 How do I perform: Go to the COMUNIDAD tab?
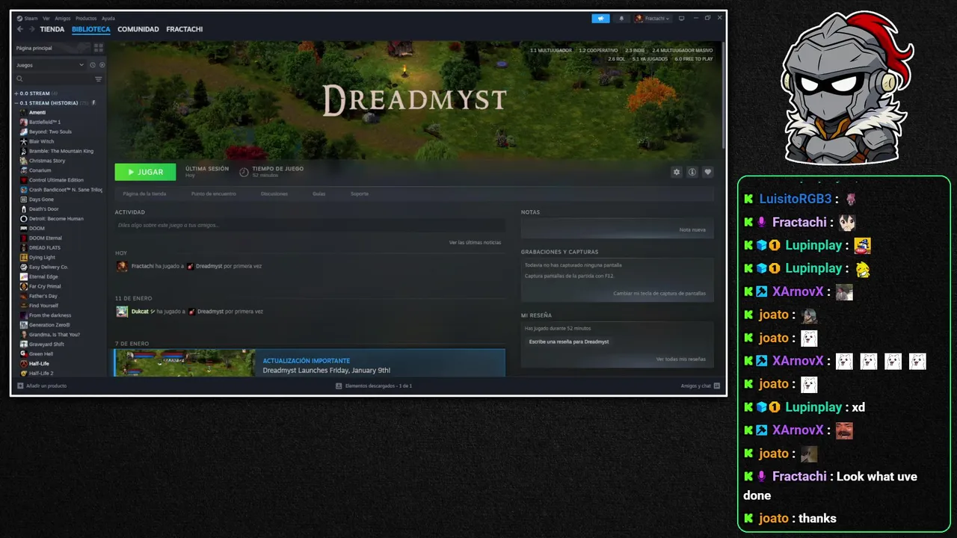pos(138,29)
